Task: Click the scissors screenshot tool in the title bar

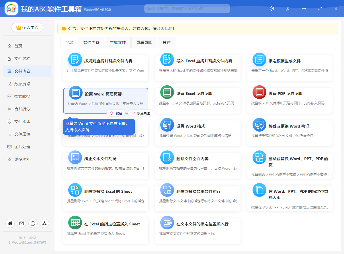Action: [x=288, y=9]
